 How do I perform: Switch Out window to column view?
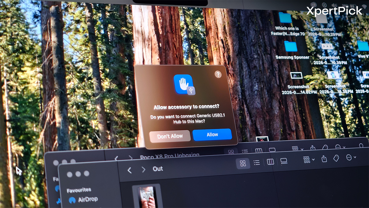[270, 162]
